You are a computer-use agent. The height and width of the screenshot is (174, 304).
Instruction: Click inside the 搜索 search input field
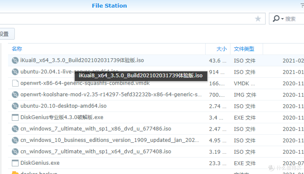pyautogui.click(x=293, y=19)
